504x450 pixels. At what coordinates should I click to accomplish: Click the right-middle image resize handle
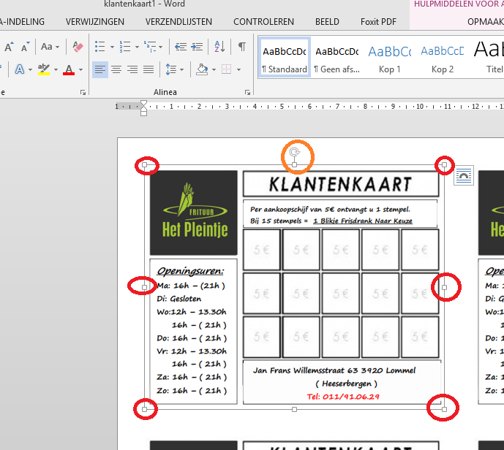click(444, 287)
